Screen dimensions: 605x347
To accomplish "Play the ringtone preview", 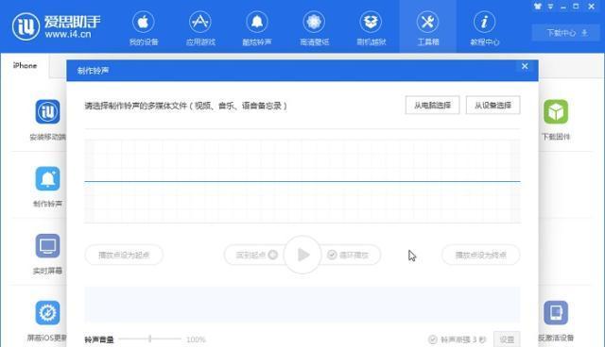I will pos(302,255).
